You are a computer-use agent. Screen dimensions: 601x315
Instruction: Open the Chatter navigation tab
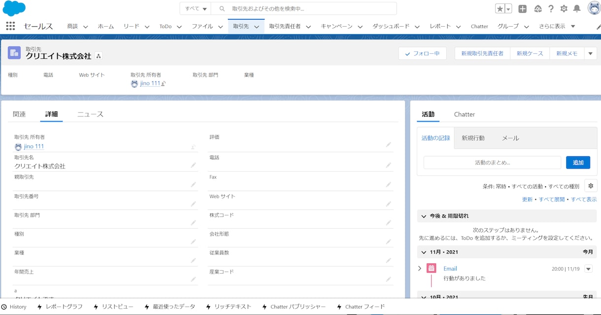[x=479, y=27]
